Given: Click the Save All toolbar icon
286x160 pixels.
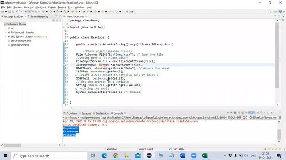Looking at the screenshot, I should [13, 12].
